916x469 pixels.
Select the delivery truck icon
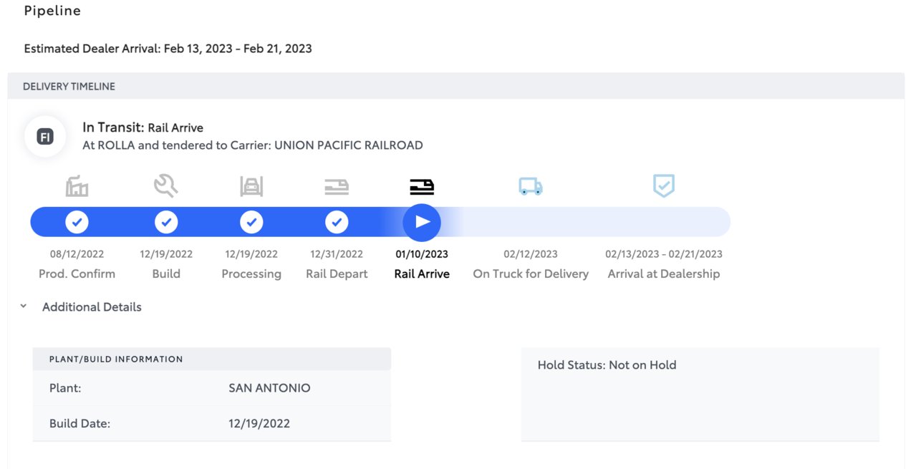pos(531,187)
